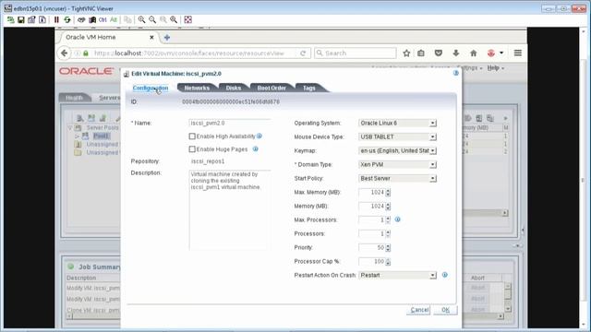This screenshot has height=332, width=591.
Task: Adjust the Max. Processors spinner
Action: (x=388, y=219)
